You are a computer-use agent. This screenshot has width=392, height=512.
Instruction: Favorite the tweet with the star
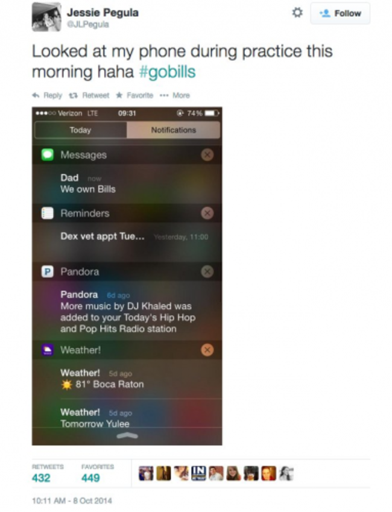pos(134,95)
